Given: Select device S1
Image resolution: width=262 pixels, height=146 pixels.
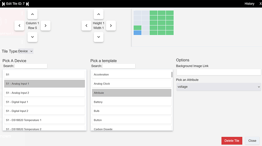Looking at the screenshot, I should (x=44, y=75).
